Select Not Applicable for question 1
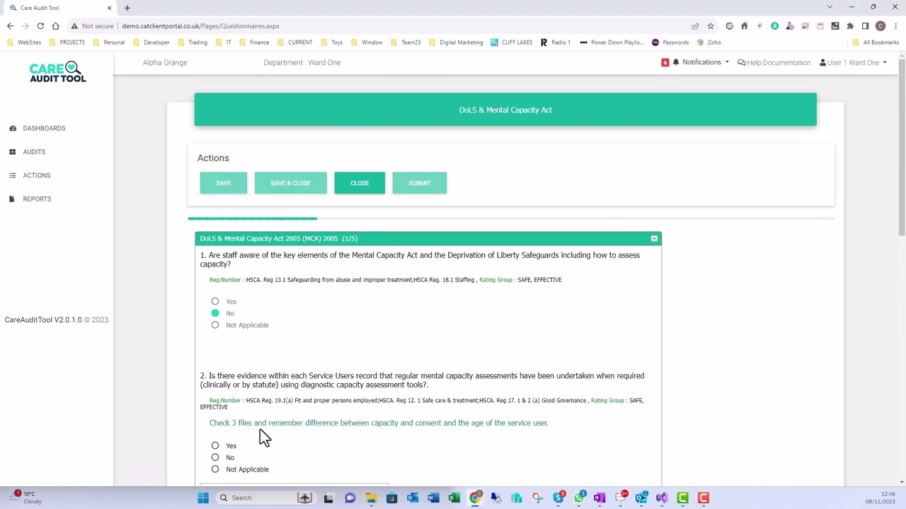 pos(215,325)
